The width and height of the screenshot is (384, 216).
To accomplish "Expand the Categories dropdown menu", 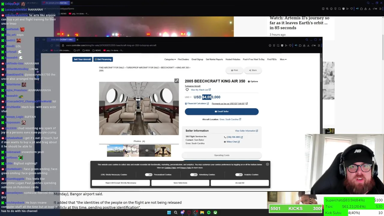I will [x=170, y=59].
